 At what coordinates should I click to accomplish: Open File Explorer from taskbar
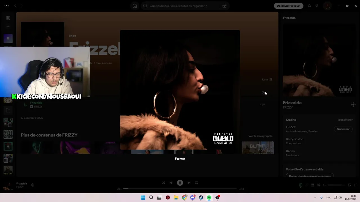click(x=176, y=198)
